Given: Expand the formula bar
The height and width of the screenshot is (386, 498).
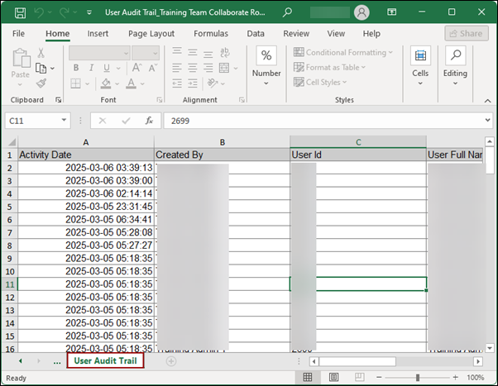Looking at the screenshot, I should [487, 121].
